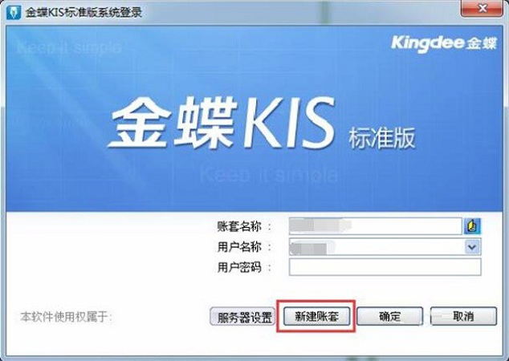The height and width of the screenshot is (361, 509).
Task: Cancel login with the 取消 button
Action: tap(463, 316)
